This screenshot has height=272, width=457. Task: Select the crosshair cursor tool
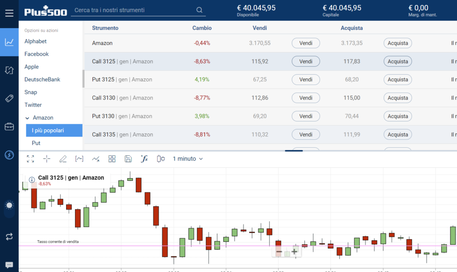point(46,158)
